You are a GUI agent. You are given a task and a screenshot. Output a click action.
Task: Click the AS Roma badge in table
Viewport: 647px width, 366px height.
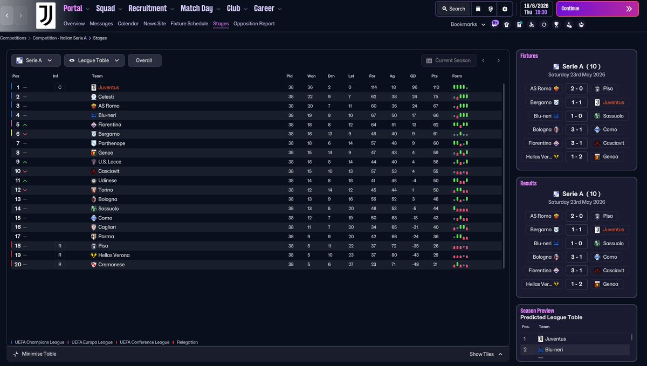94,106
